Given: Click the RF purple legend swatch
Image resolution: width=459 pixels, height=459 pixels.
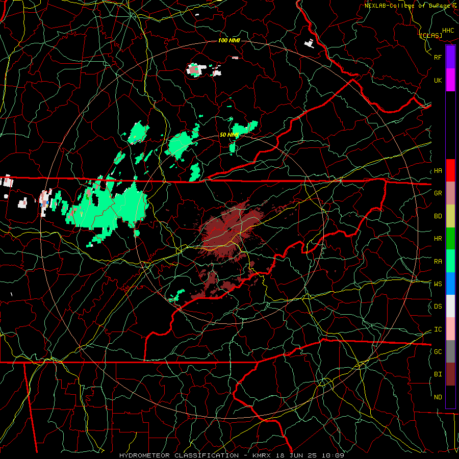Looking at the screenshot, I should [450, 57].
